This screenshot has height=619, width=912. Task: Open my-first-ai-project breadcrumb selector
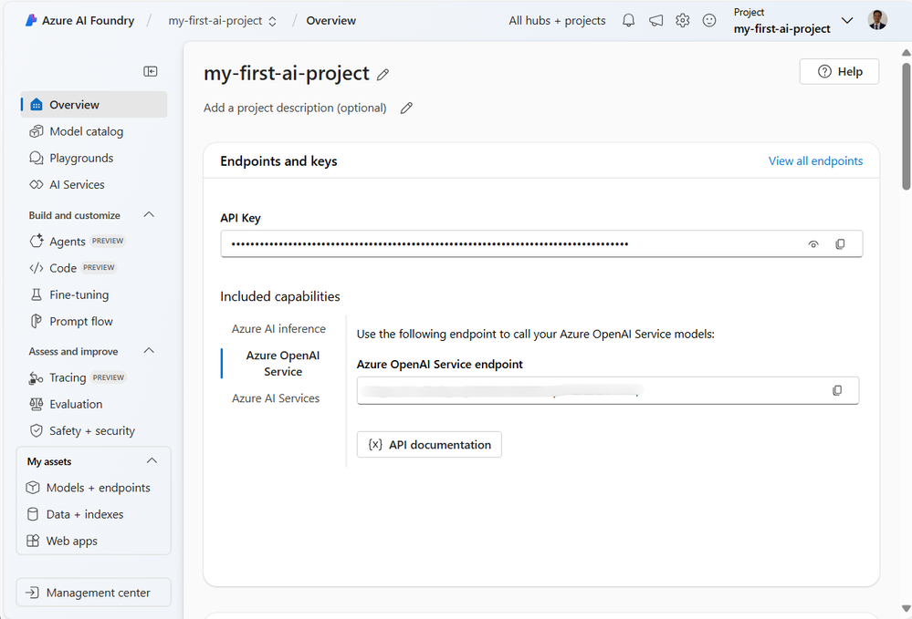(x=222, y=20)
